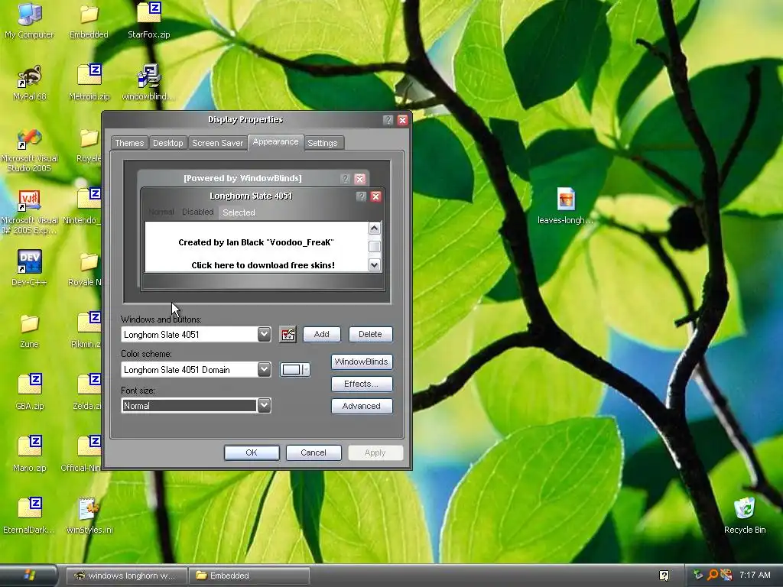Switch to the Screen Saver tab

point(217,143)
